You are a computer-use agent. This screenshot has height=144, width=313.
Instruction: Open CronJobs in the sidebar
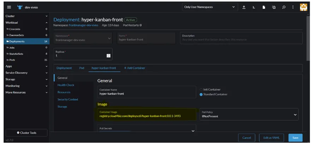(26, 29)
